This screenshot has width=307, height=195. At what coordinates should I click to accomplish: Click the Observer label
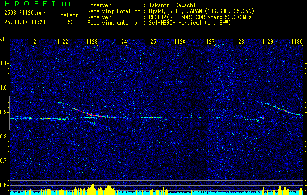(99, 5)
